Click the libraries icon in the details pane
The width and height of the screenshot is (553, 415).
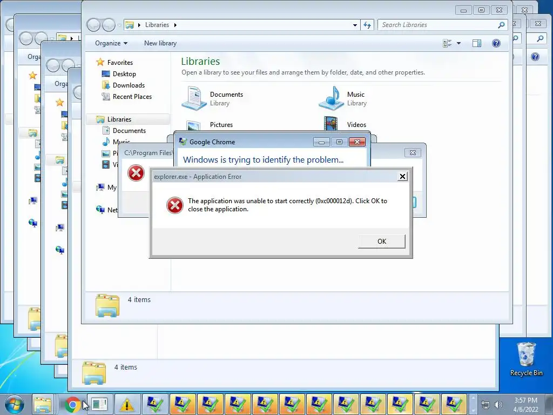(x=107, y=305)
